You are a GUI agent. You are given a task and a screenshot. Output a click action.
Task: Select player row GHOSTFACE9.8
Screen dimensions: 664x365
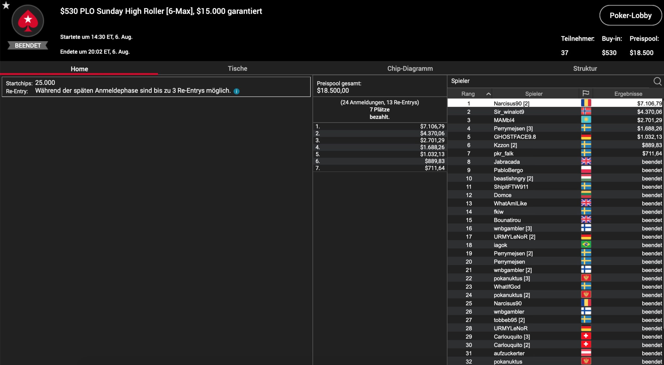coord(515,137)
